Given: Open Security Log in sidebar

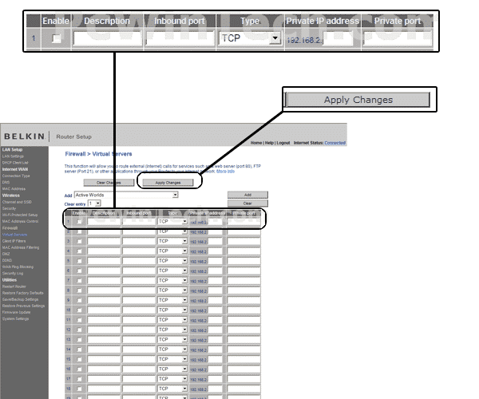Looking at the screenshot, I should 13,273.
